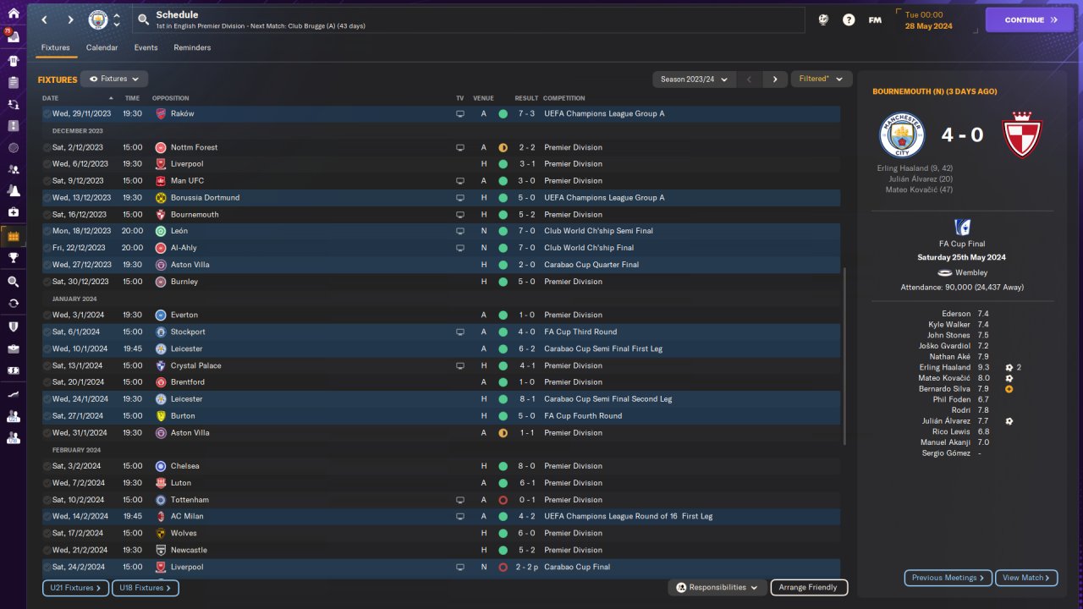Click Erling Haaland in the player ratings list
Image resolution: width=1083 pixels, height=609 pixels.
pyautogui.click(x=945, y=368)
